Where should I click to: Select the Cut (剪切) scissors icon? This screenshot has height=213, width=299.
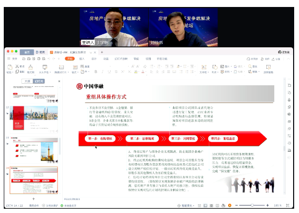coord(17,67)
